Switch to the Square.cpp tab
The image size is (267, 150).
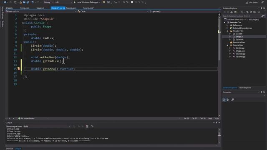(71, 8)
